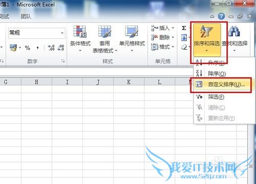
Task: Choose Sort Descending (降序) in menu
Action: pos(224,74)
